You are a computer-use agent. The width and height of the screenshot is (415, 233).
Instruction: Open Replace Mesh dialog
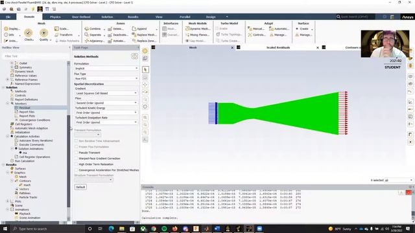pyautogui.click(x=144, y=34)
